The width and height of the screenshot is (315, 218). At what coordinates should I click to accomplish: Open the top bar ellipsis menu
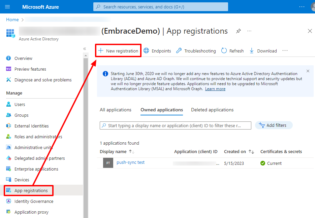tap(302, 7)
